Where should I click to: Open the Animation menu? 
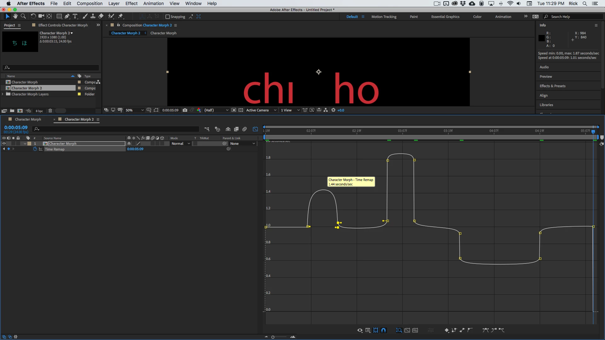click(153, 3)
